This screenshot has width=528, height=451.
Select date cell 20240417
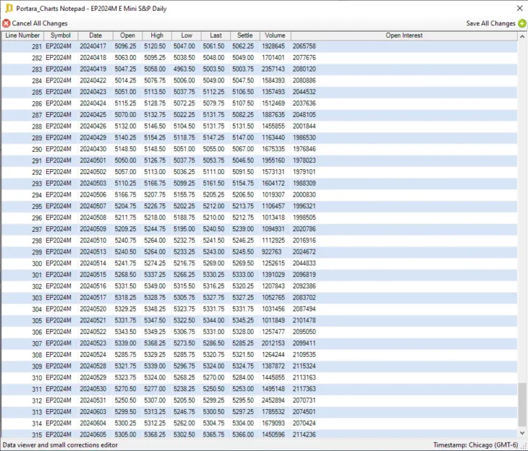pyautogui.click(x=93, y=46)
